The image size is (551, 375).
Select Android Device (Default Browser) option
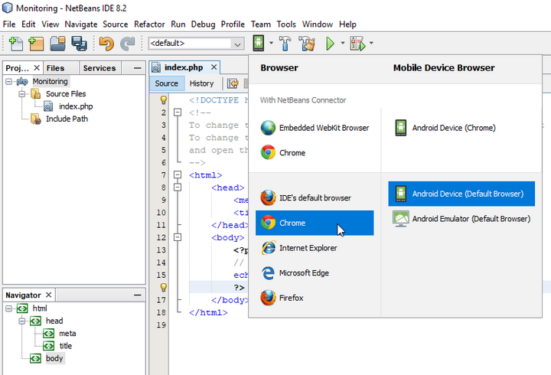coord(461,194)
